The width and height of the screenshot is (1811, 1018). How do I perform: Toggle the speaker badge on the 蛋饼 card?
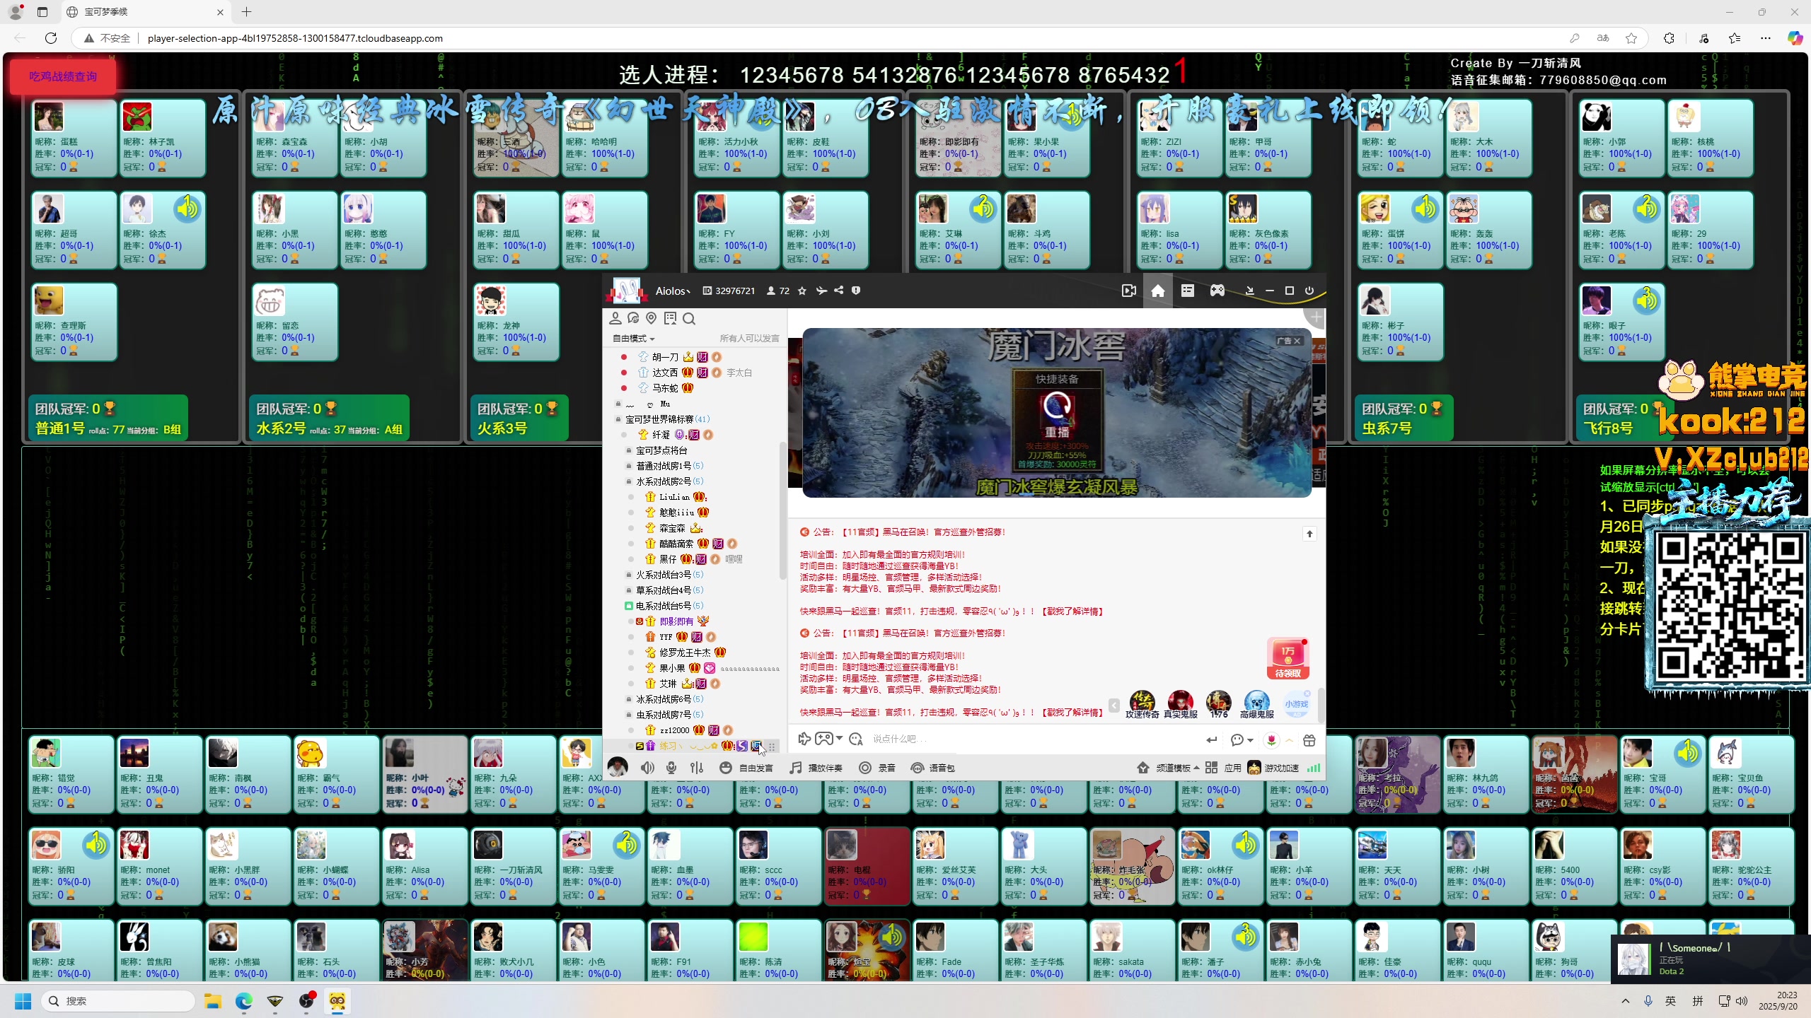[x=1425, y=209]
